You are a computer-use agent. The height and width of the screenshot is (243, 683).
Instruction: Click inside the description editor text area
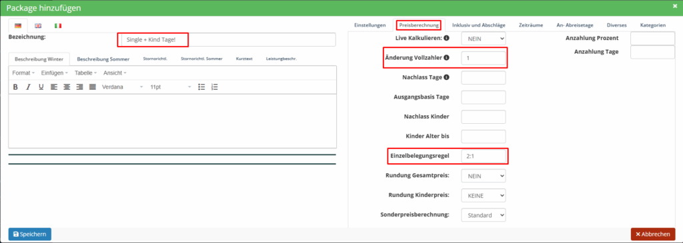click(x=173, y=121)
